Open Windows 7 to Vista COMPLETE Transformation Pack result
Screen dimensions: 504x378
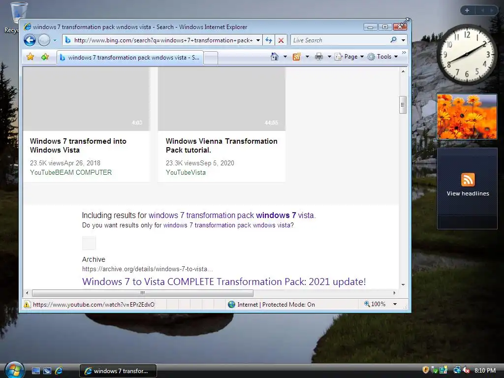(224, 282)
